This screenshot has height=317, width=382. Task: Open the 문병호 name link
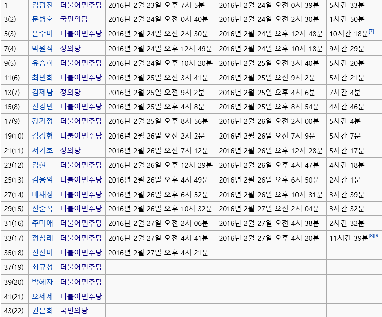[x=43, y=19]
